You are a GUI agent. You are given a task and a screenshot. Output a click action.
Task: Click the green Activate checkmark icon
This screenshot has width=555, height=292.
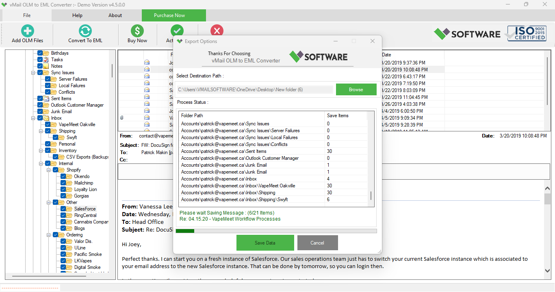(177, 30)
